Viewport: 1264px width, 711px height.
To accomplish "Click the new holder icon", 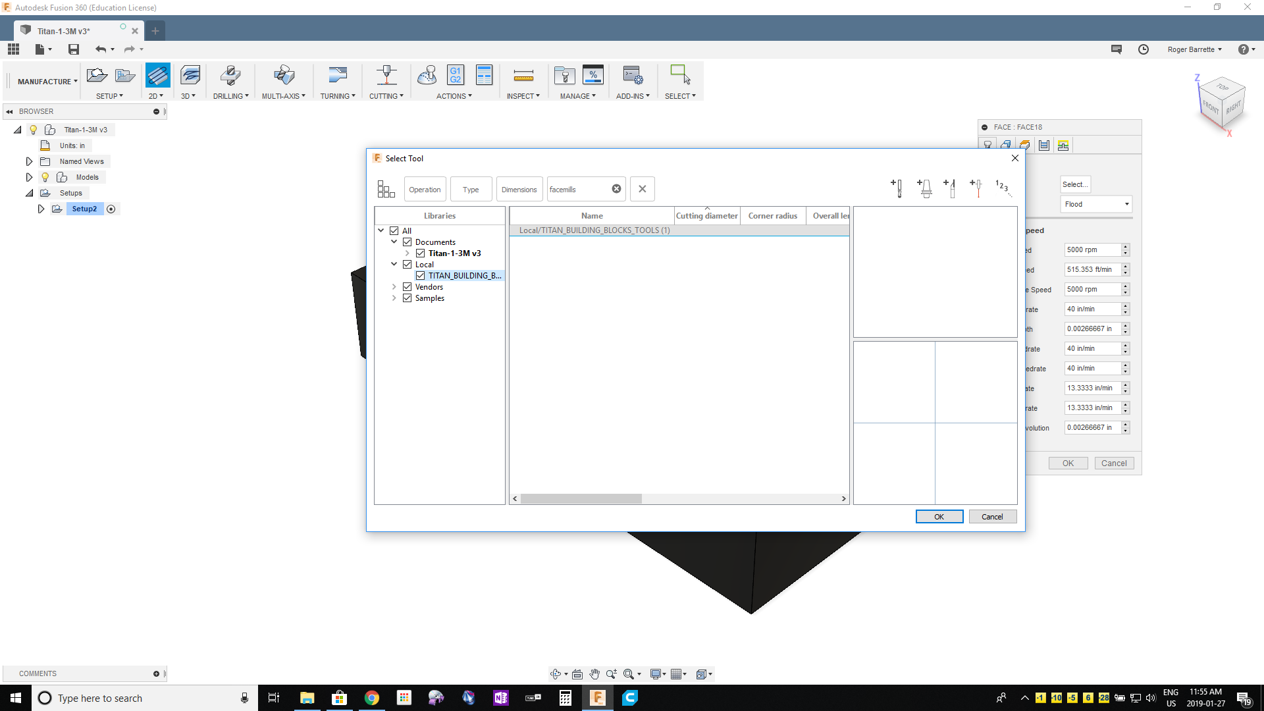I will (x=924, y=188).
